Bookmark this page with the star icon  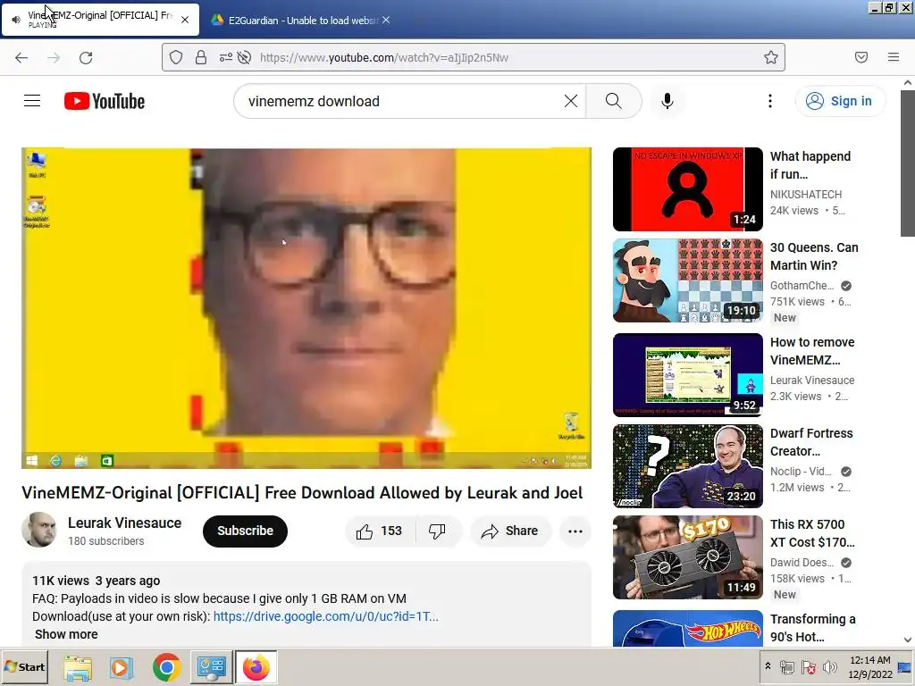click(771, 57)
